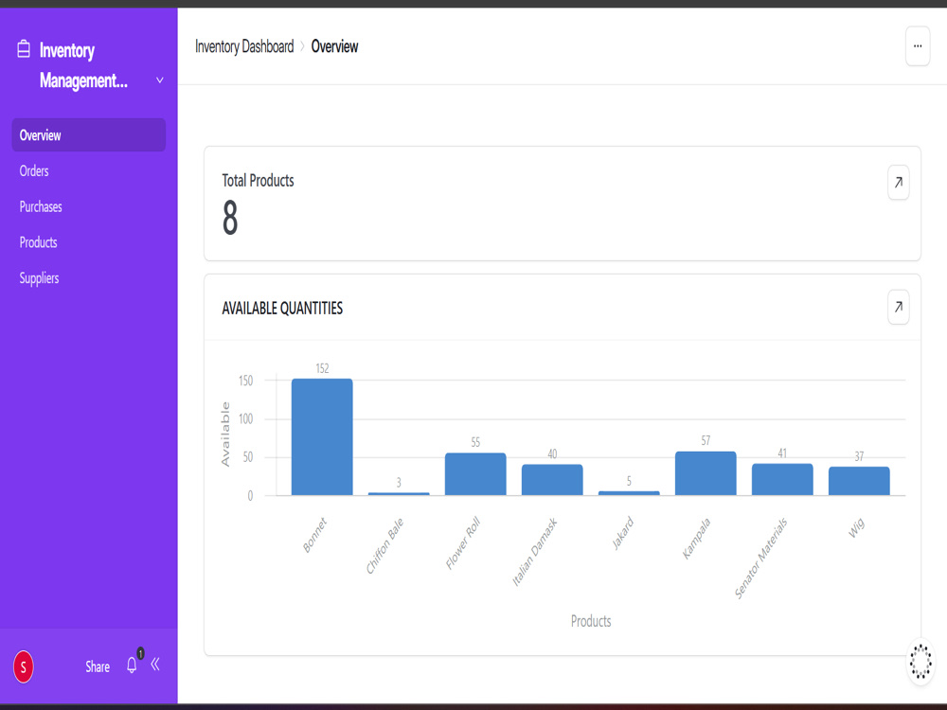Click the Jakard bar in the chart
The image size is (947, 710).
click(x=629, y=493)
